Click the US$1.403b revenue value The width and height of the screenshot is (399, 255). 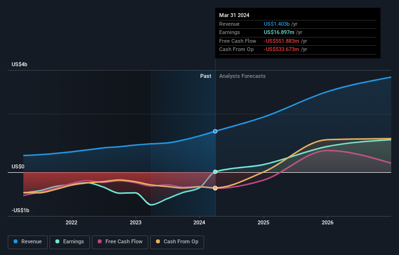[x=277, y=24]
